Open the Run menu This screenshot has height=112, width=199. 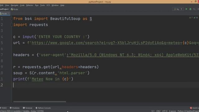click(37, 5)
